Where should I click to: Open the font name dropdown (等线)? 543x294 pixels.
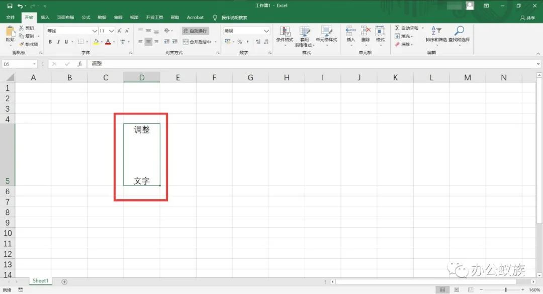pyautogui.click(x=95, y=31)
